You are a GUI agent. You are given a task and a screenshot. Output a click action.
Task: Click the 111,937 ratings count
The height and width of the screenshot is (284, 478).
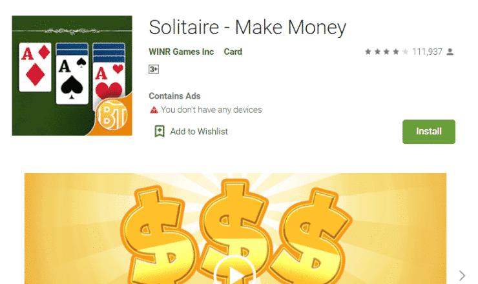(427, 52)
